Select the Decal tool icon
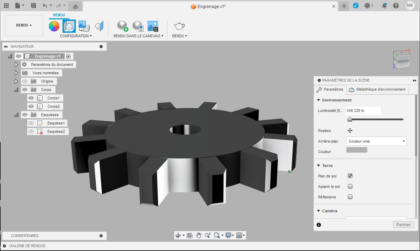The height and width of the screenshot is (251, 420). (x=84, y=26)
